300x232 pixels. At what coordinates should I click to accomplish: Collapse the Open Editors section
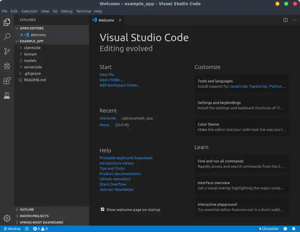pyautogui.click(x=31, y=28)
